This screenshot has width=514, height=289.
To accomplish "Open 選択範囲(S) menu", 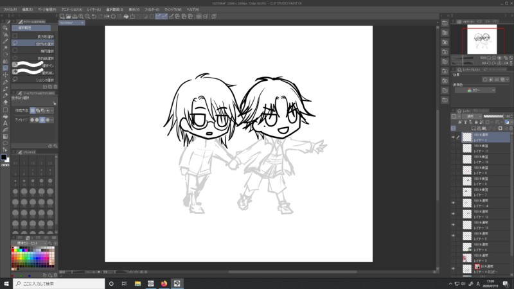I will 115,10.
